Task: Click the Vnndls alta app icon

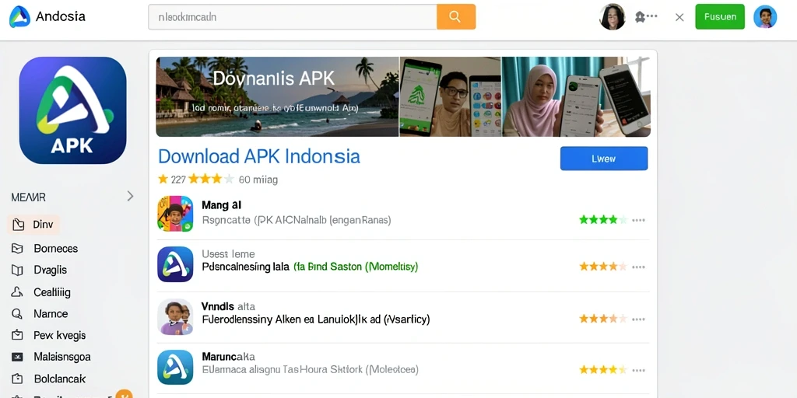Action: 175,317
